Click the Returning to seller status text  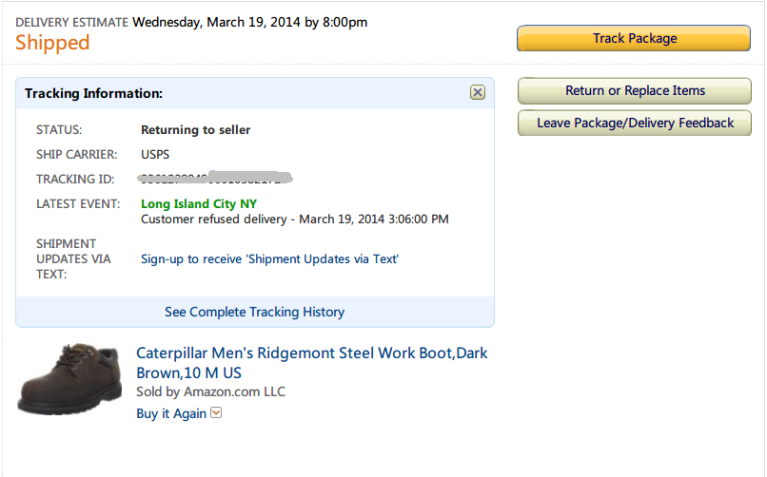(196, 129)
